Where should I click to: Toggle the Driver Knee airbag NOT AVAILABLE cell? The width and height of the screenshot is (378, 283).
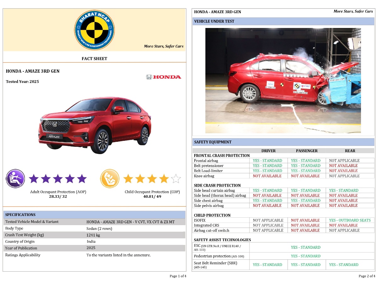268,176
